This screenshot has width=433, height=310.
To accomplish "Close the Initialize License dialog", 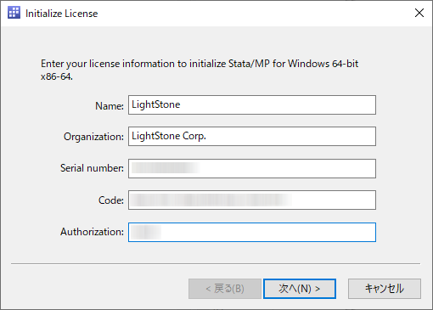I will [419, 13].
